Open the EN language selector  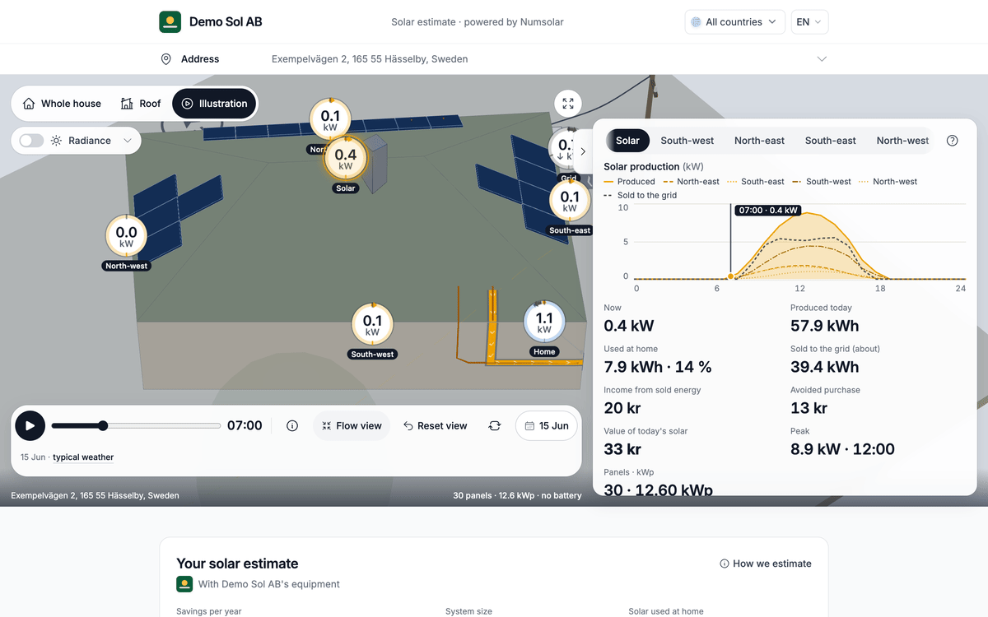(x=809, y=22)
